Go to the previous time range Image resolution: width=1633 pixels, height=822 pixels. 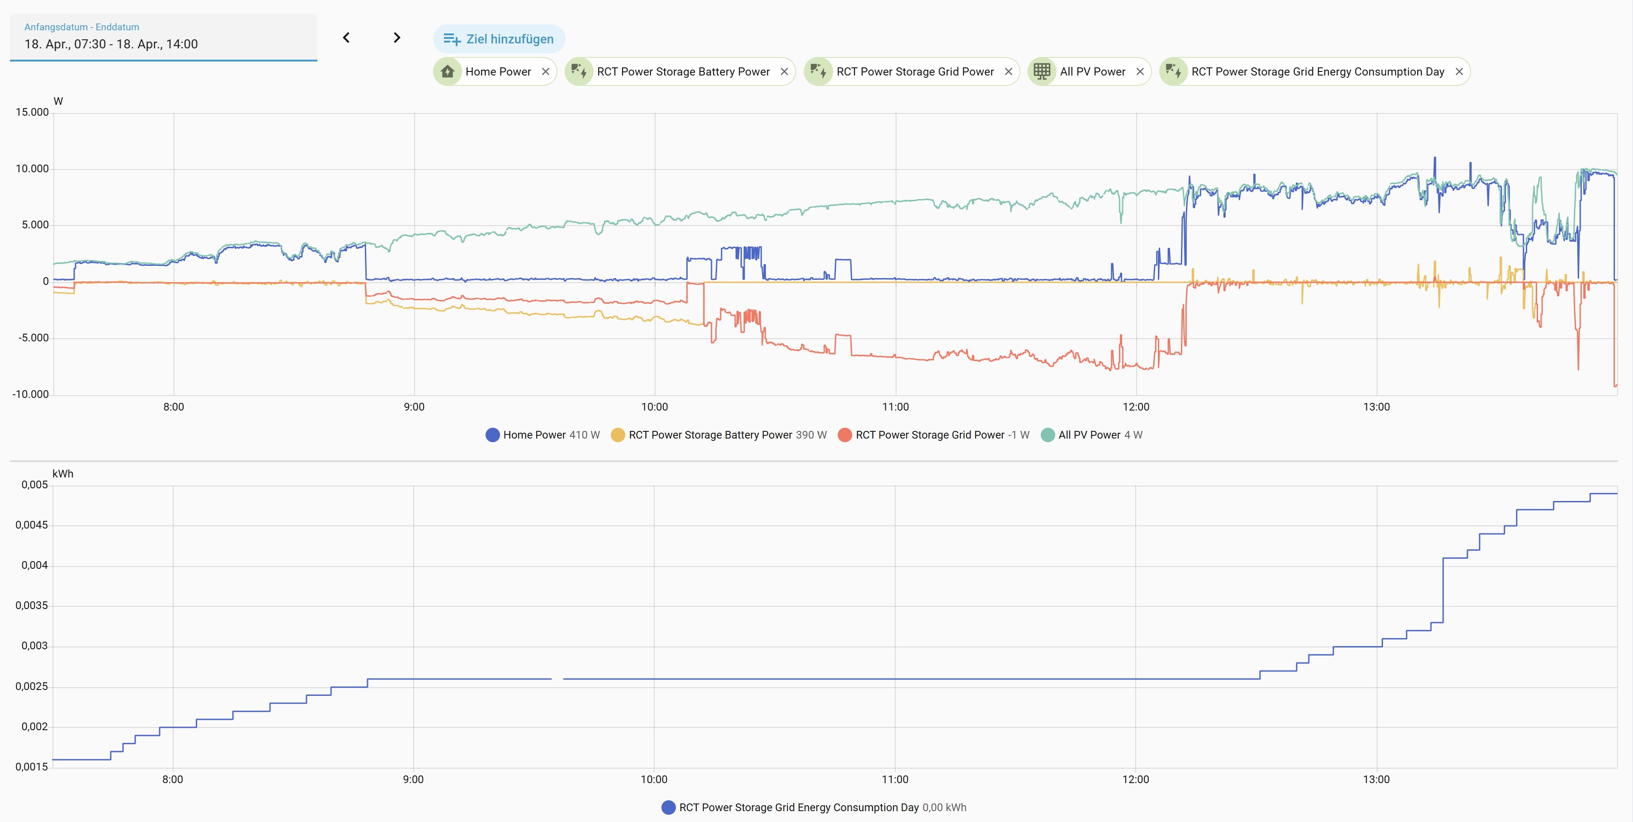(346, 38)
